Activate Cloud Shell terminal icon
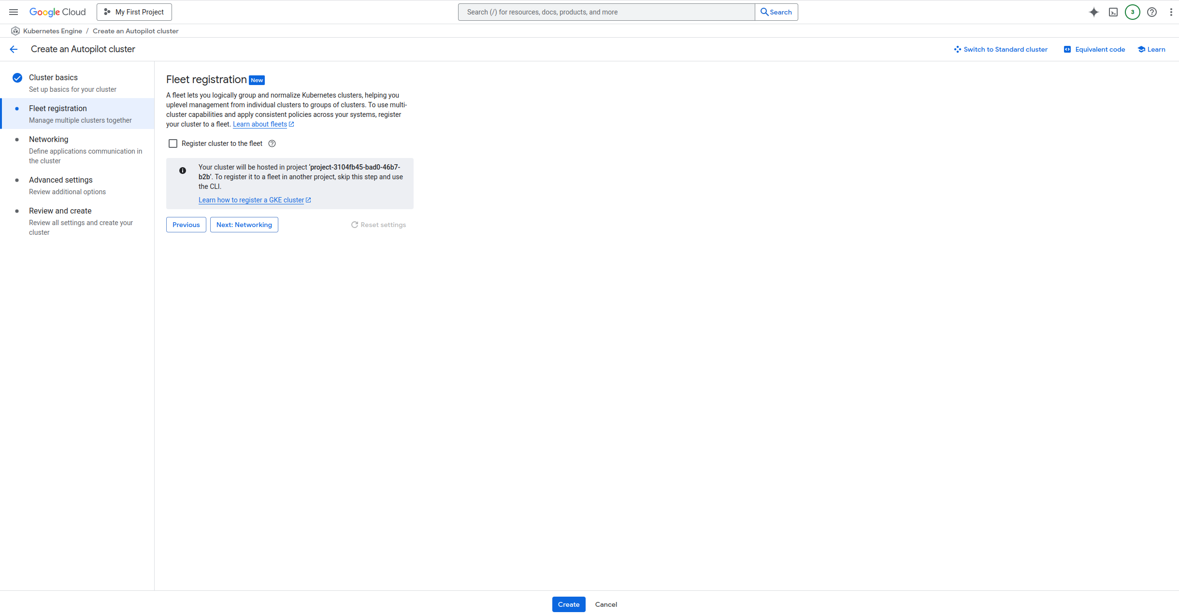 tap(1113, 12)
